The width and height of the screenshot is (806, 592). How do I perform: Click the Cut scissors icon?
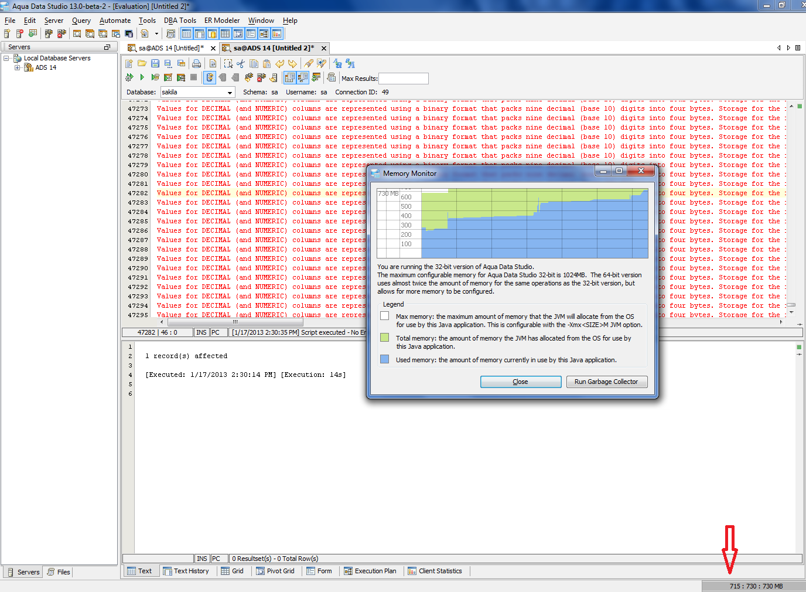240,63
